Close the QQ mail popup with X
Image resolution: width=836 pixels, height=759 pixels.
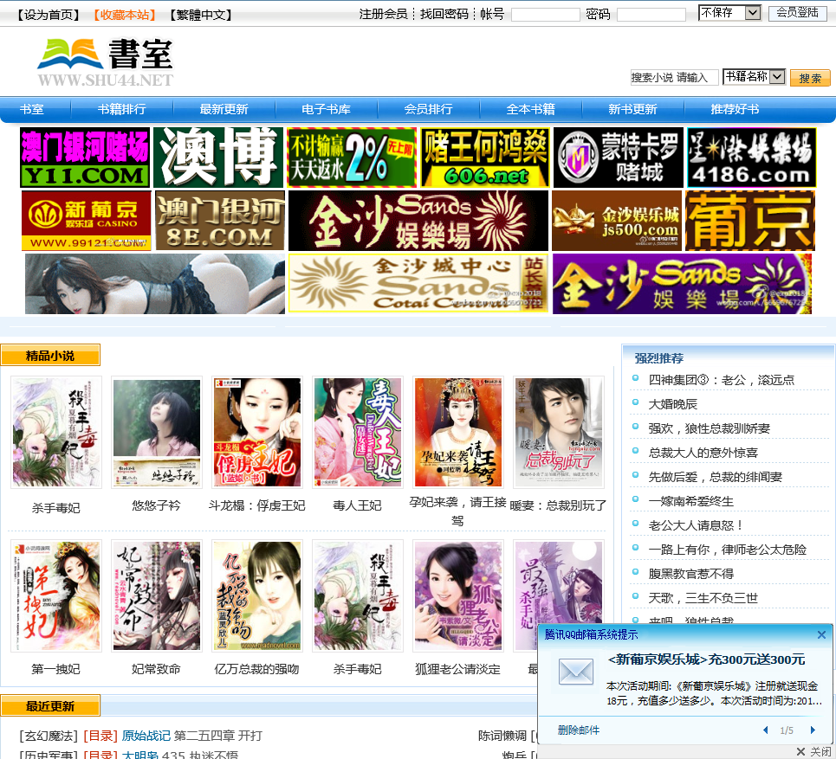[821, 635]
